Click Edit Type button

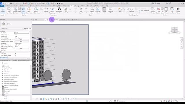click(x=28, y=29)
